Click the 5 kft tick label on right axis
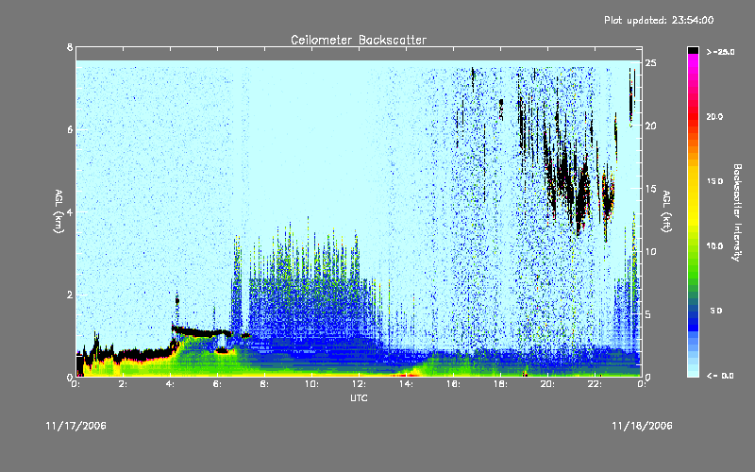This screenshot has height=472, width=755. [648, 314]
